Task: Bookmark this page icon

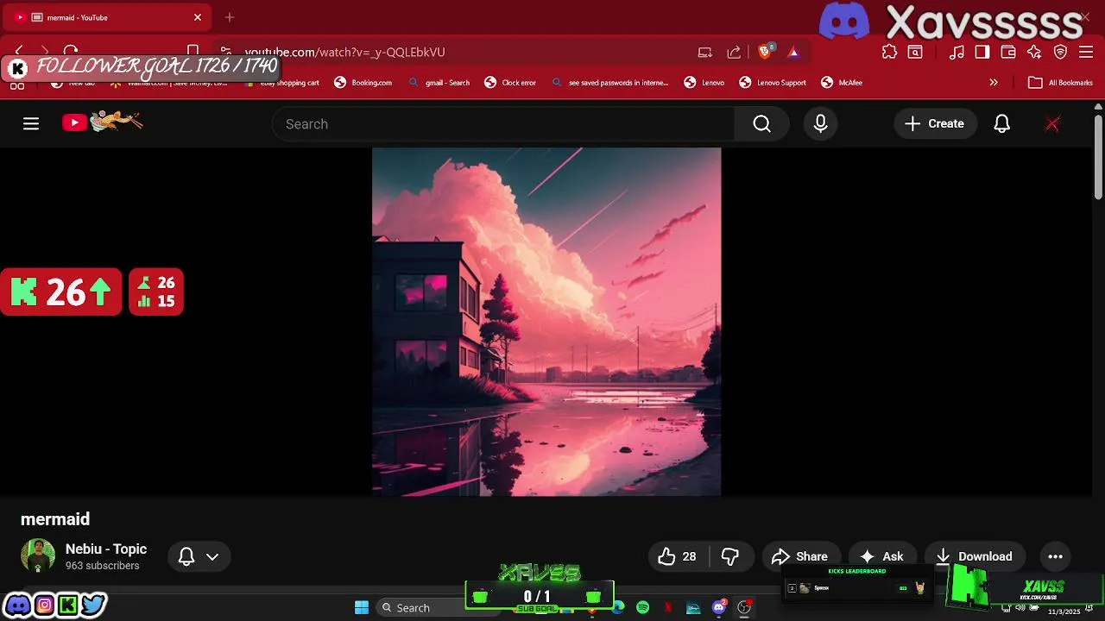Action: click(193, 52)
